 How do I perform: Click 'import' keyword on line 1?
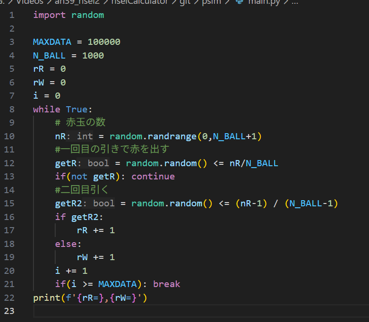click(49, 15)
